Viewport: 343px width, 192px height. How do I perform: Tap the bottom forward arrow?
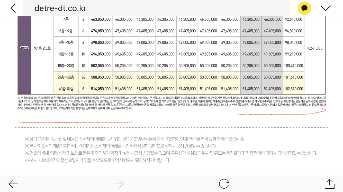[x=119, y=184]
